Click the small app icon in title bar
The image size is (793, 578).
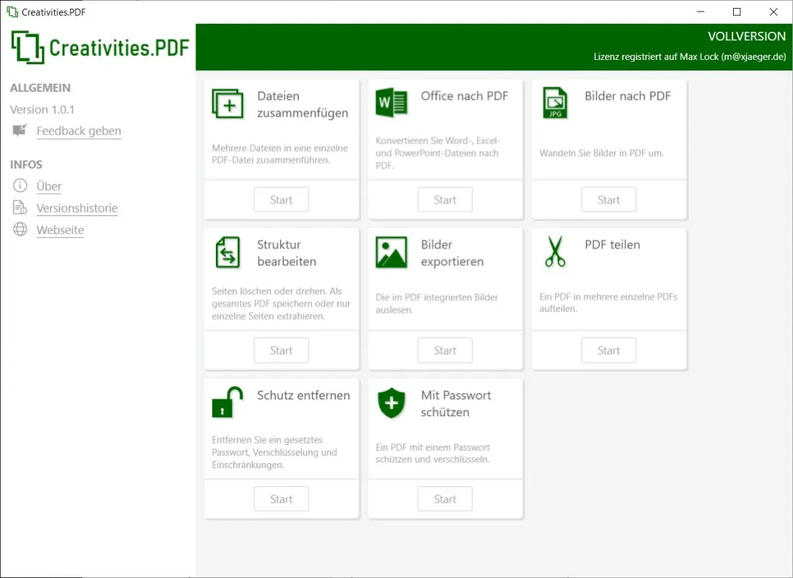[12, 12]
